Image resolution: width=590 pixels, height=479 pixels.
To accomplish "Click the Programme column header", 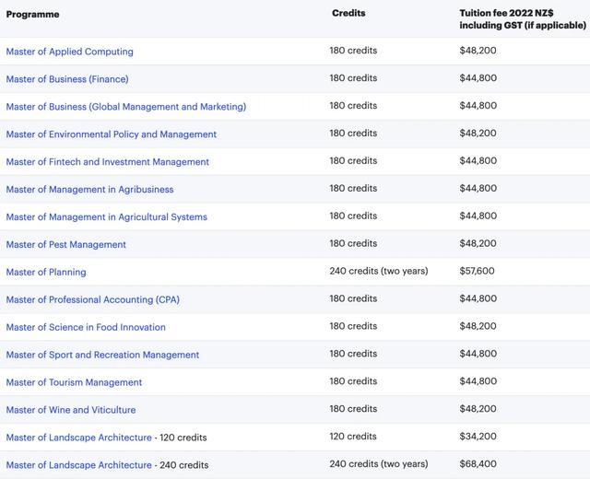I will pos(32,15).
